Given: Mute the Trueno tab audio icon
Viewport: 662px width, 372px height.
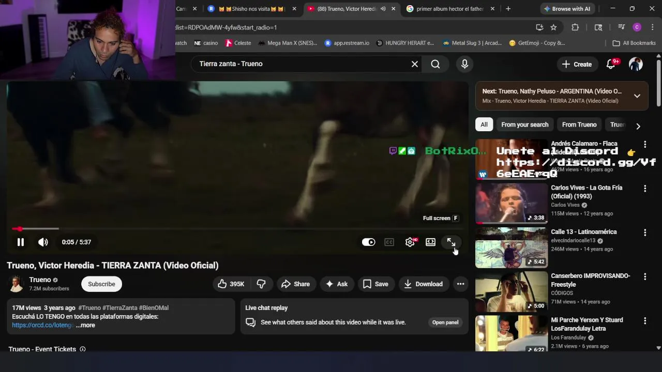Looking at the screenshot, I should tap(383, 9).
